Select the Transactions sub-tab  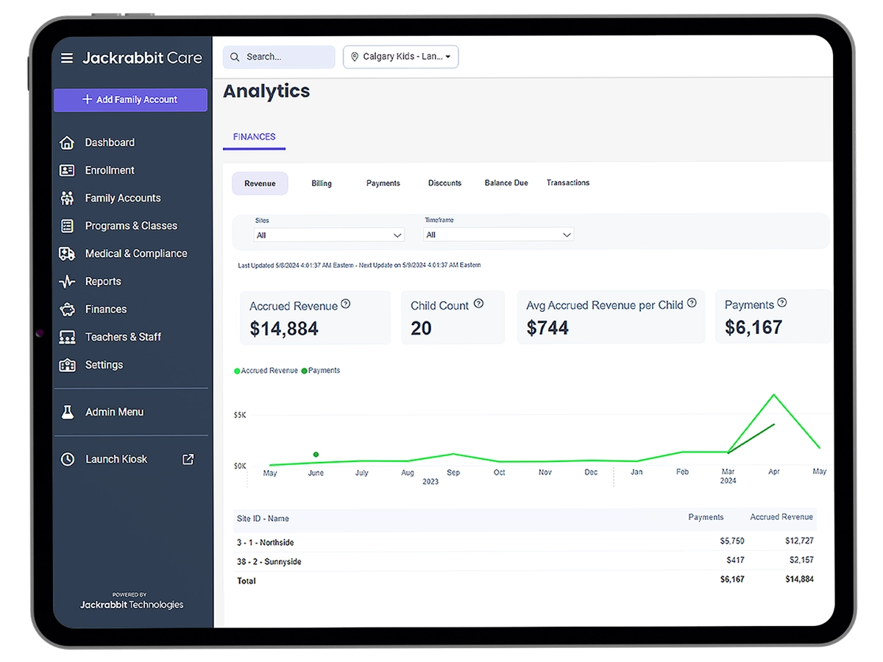click(568, 182)
